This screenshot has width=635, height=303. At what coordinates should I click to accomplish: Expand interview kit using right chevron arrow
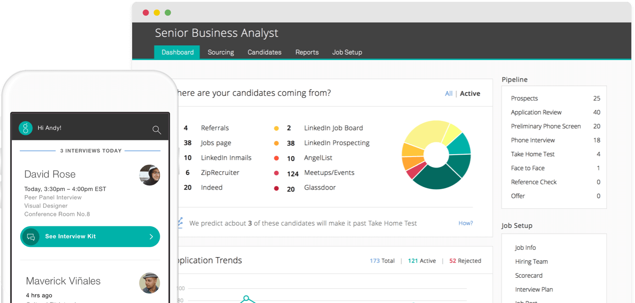coord(151,237)
